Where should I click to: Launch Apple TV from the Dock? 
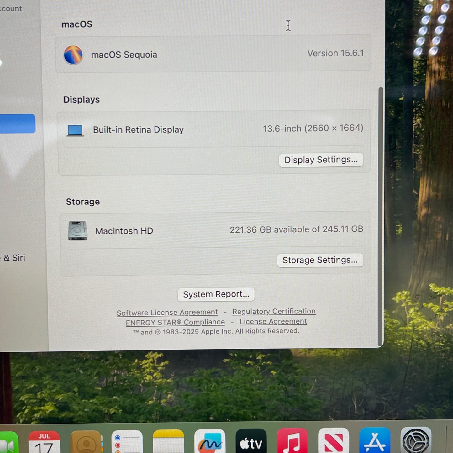(x=251, y=441)
